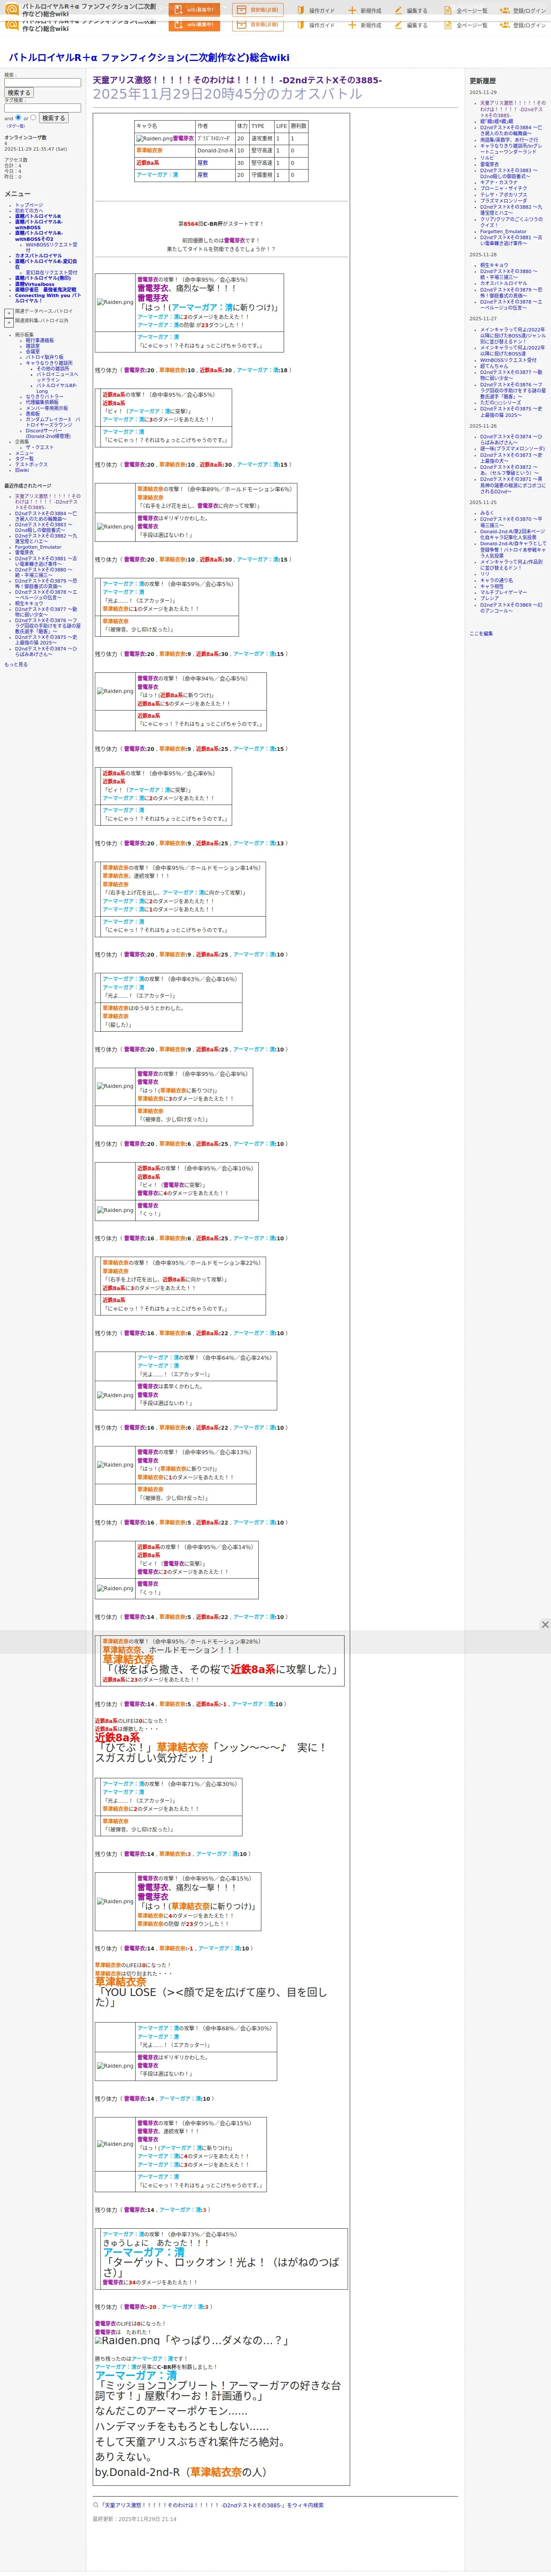551x2576 pixels.
Task: Click もっと見る under recently created pages
Action: click(x=16, y=664)
